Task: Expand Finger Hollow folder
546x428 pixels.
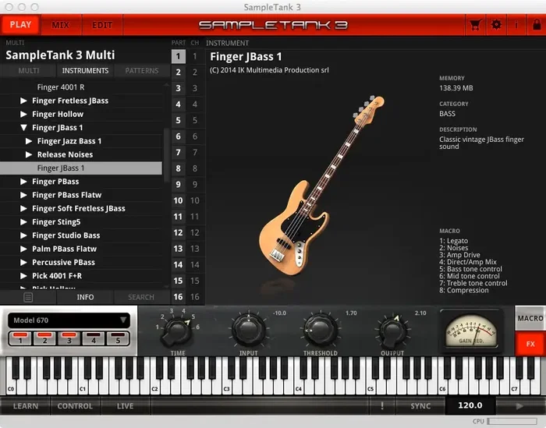Action: [23, 114]
